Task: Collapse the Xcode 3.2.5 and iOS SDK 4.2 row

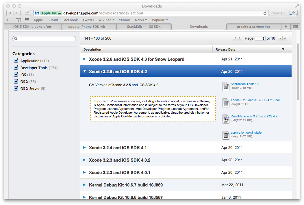Action: [x=85, y=71]
